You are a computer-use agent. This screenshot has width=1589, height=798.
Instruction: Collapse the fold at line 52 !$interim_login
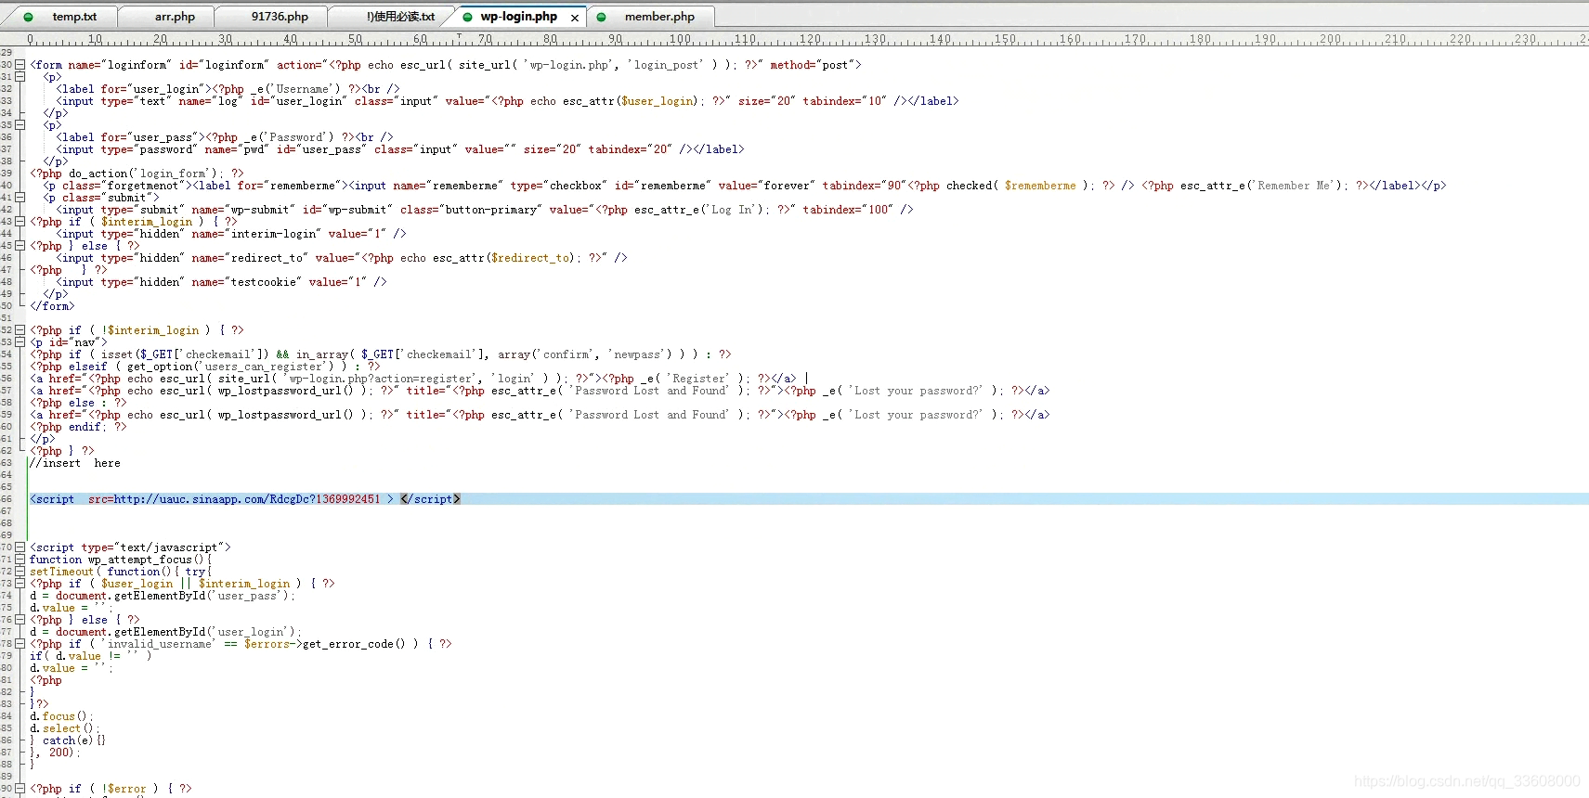click(20, 330)
